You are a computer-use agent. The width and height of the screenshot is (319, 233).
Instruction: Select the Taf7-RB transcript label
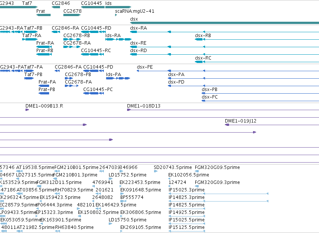33,28
